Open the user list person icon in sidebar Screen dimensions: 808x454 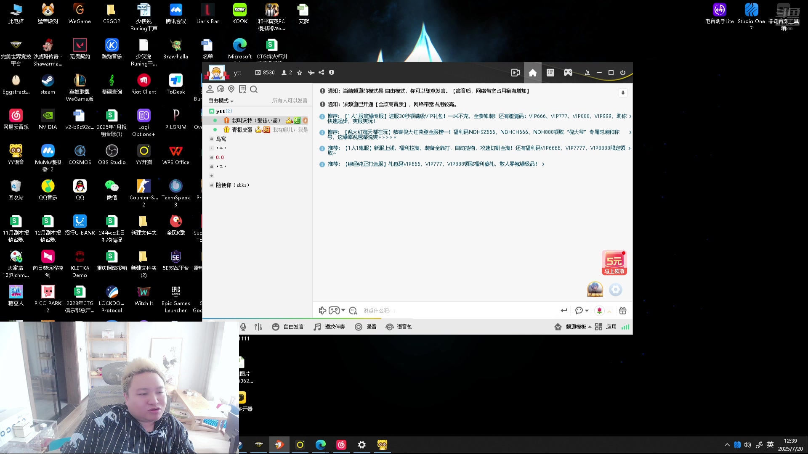tap(210, 89)
